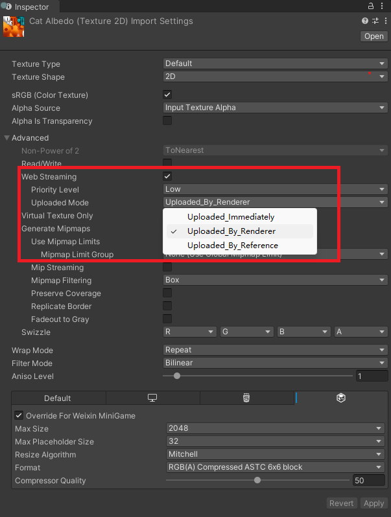Collapse the Advanced section

[8, 138]
